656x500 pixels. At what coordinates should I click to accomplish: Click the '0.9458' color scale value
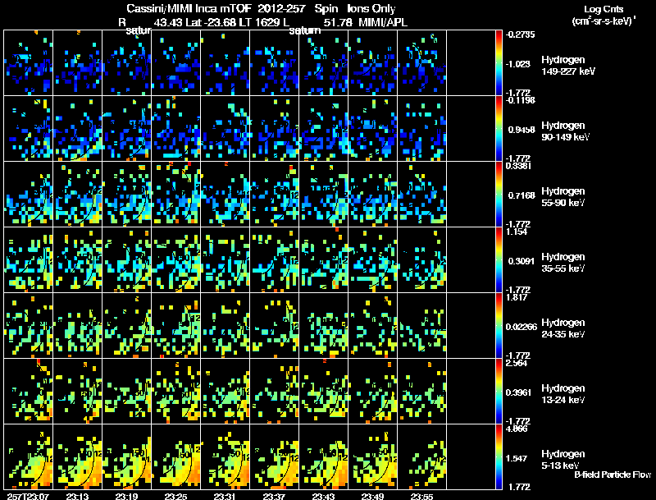click(522, 130)
